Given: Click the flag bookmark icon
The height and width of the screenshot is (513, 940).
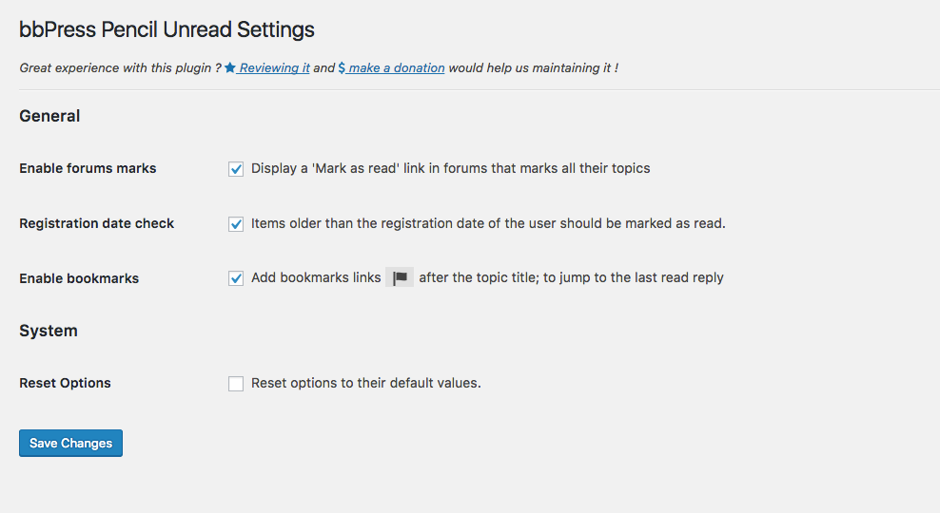Looking at the screenshot, I should tap(400, 278).
